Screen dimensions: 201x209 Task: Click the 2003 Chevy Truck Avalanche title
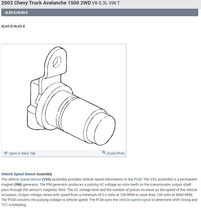point(46,3)
